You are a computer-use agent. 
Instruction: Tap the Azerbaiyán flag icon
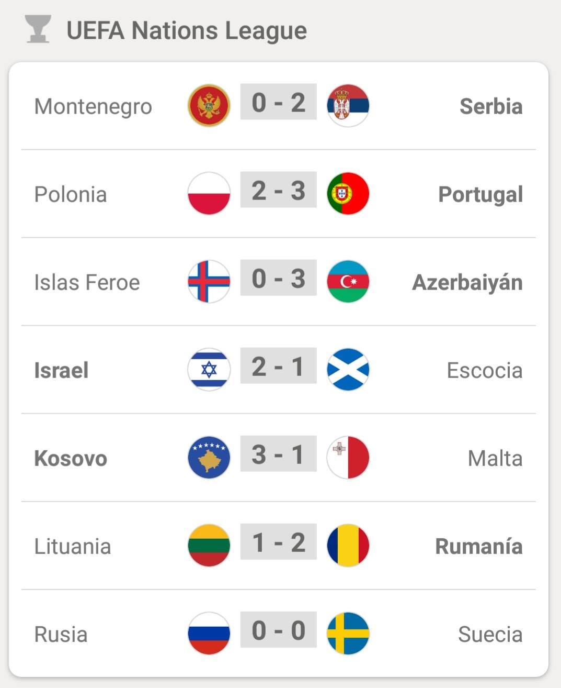[x=348, y=281]
